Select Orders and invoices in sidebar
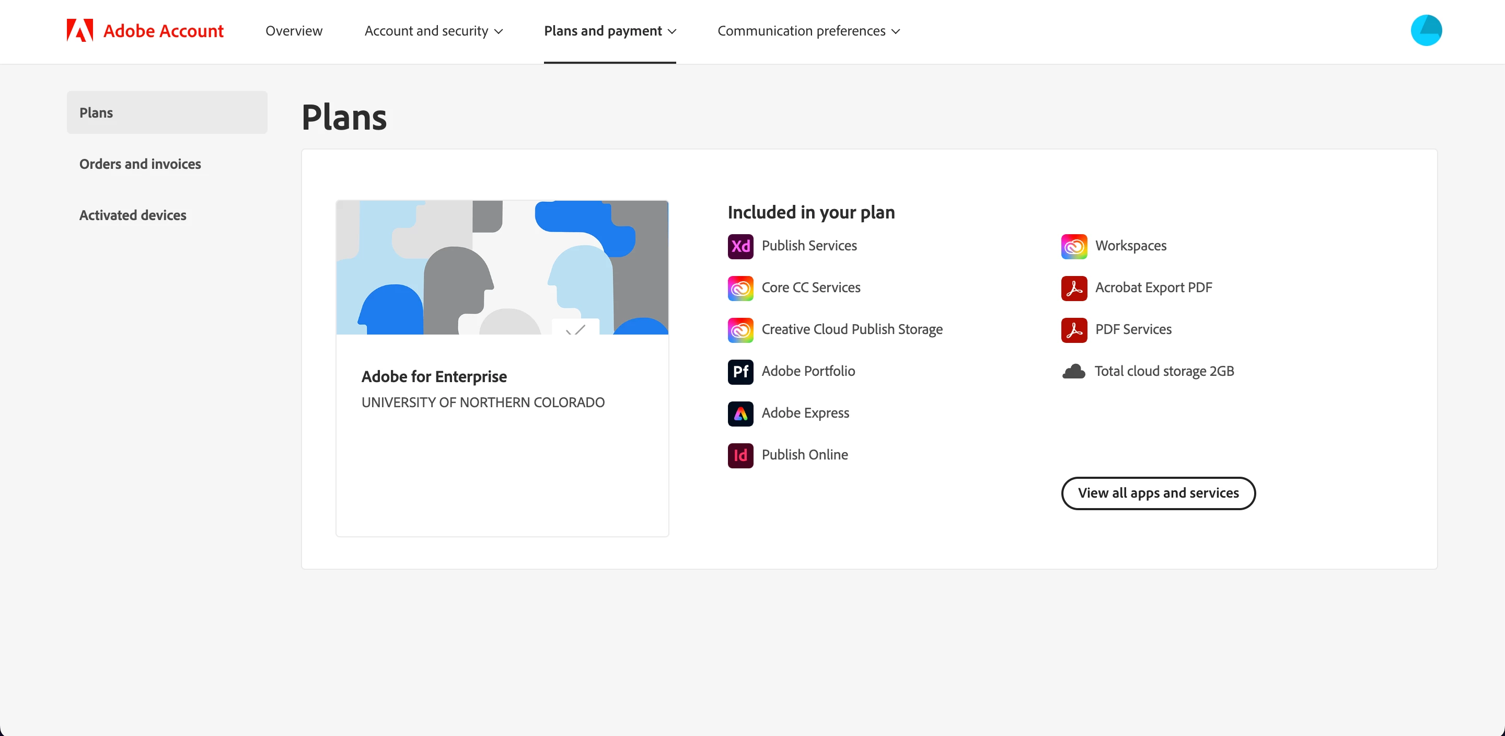 [140, 164]
